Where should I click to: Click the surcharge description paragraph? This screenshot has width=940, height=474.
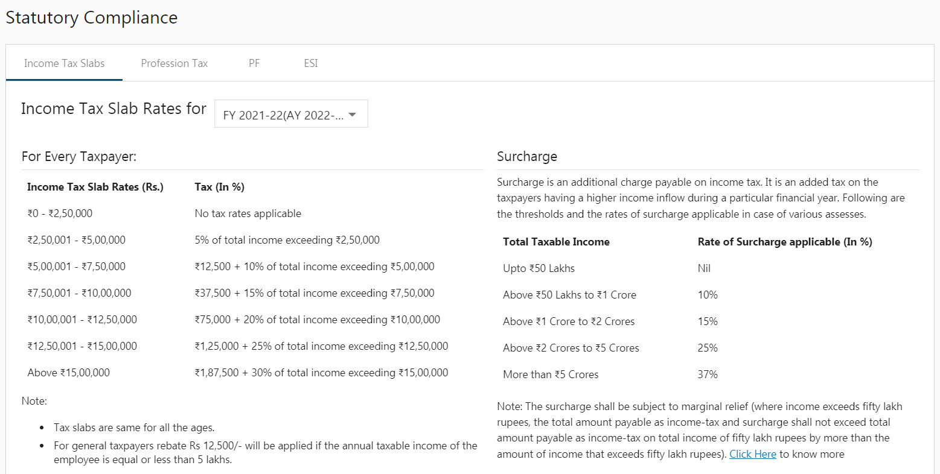pyautogui.click(x=701, y=198)
